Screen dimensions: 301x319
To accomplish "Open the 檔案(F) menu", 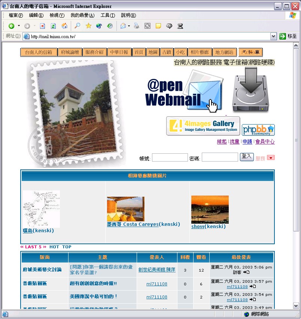I will 16,15.
